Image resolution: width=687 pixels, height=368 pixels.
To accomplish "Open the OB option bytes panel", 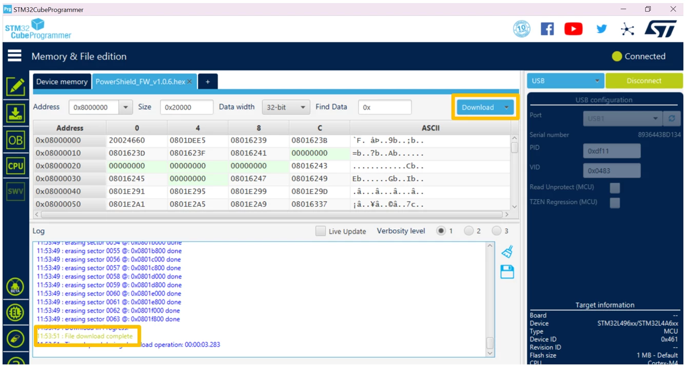I will (15, 140).
